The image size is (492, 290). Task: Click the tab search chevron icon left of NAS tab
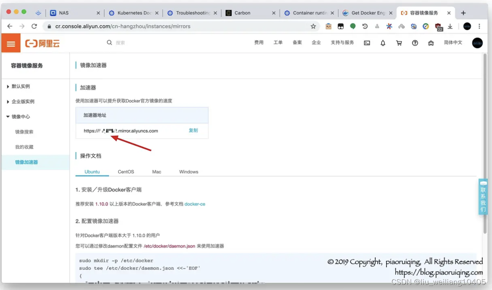click(x=38, y=13)
